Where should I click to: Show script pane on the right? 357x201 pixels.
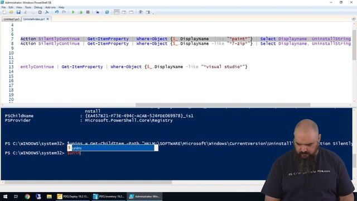pos(124,12)
